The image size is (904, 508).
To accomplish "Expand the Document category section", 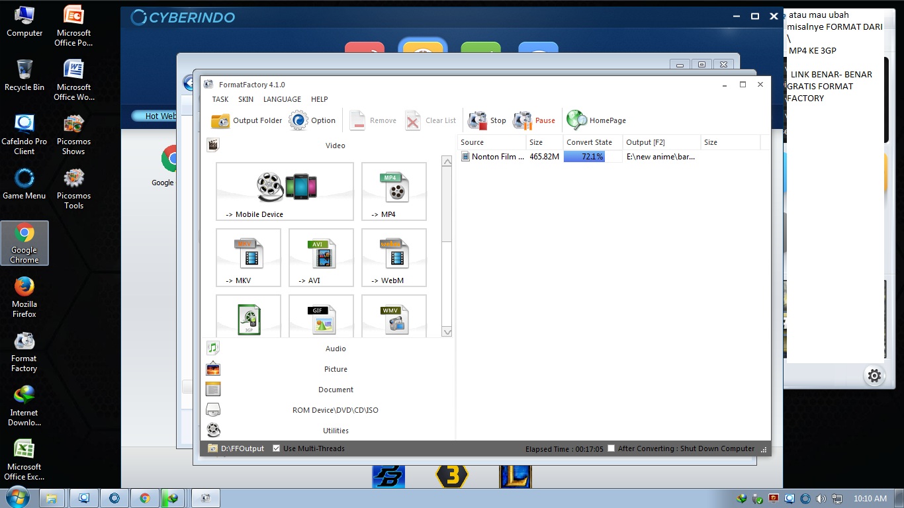I will coord(328,390).
